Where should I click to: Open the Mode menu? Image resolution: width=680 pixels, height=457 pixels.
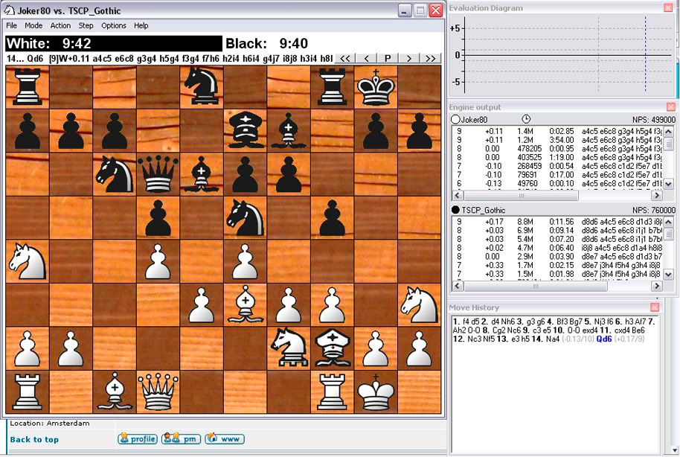click(33, 25)
